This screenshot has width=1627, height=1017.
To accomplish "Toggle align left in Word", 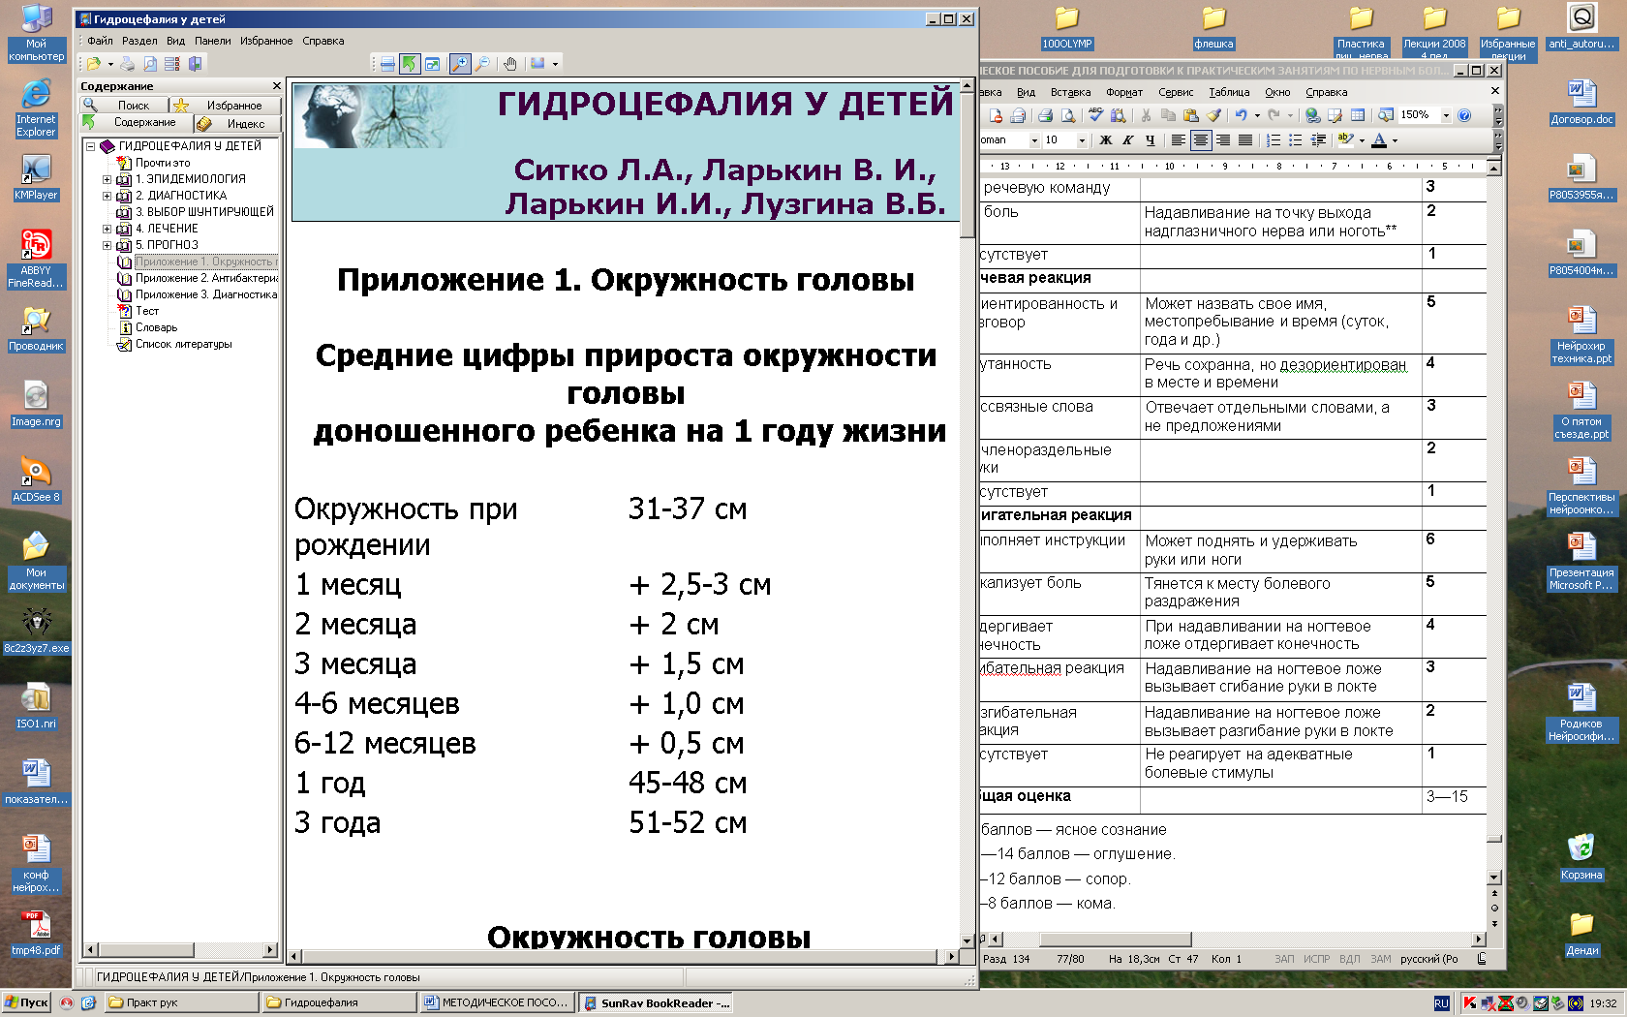I will tap(1178, 140).
